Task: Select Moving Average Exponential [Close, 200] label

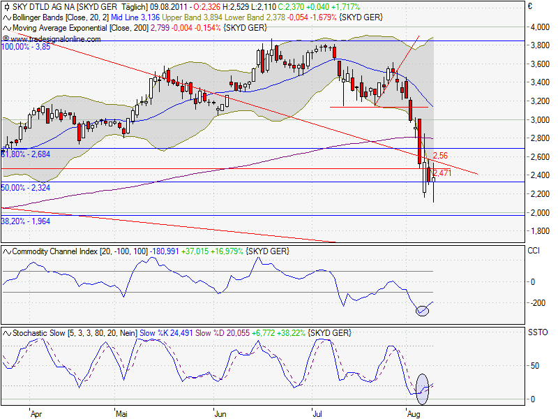Action: [x=80, y=28]
